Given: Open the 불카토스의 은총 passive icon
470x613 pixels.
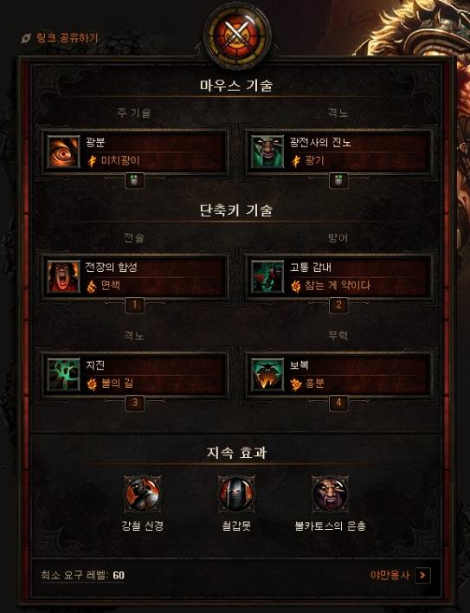Looking at the screenshot, I should point(331,494).
